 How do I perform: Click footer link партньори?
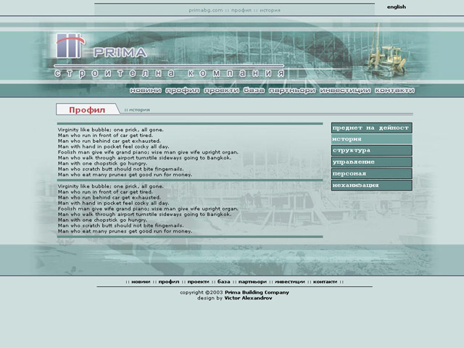(x=252, y=282)
